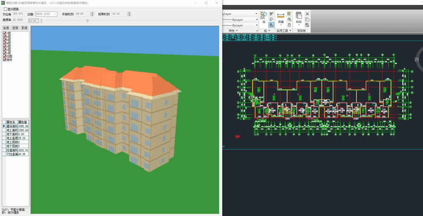Viewport: 423px width, 216px height.
Task: Open the 日期 date dropdown
Action: pos(55,14)
